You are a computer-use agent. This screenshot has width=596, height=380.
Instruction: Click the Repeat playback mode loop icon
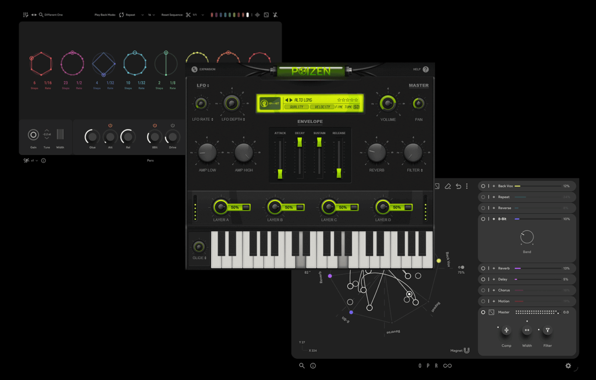[121, 15]
